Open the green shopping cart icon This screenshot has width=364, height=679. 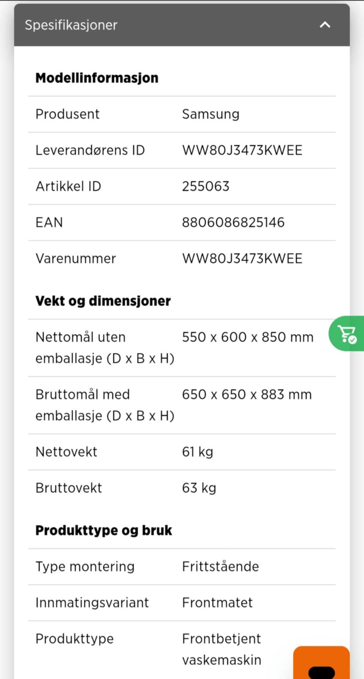[347, 333]
